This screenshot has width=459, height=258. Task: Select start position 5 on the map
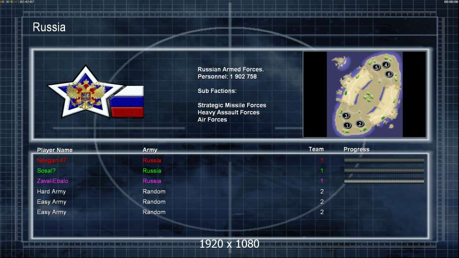(376, 67)
